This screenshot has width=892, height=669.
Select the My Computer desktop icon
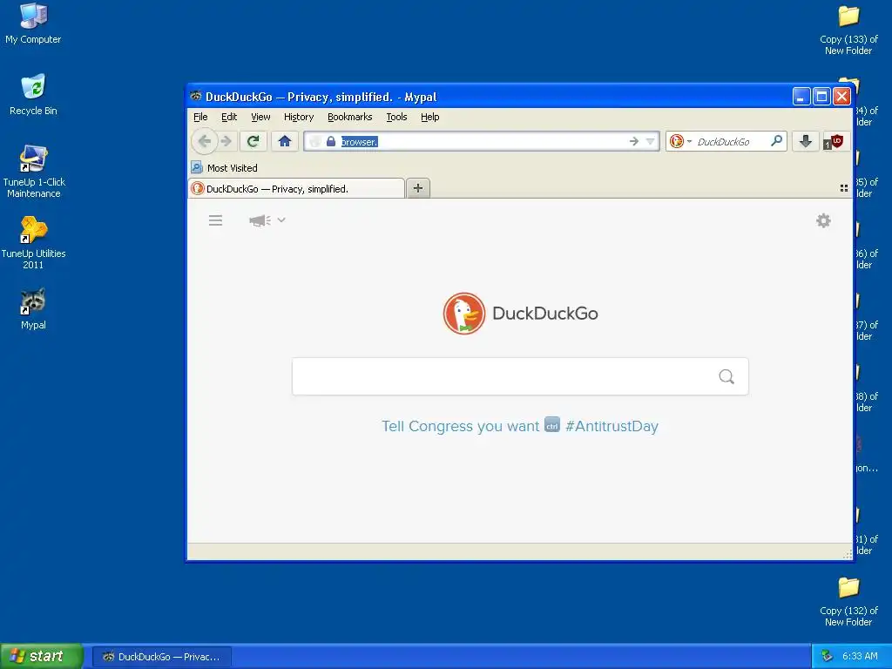33,24
